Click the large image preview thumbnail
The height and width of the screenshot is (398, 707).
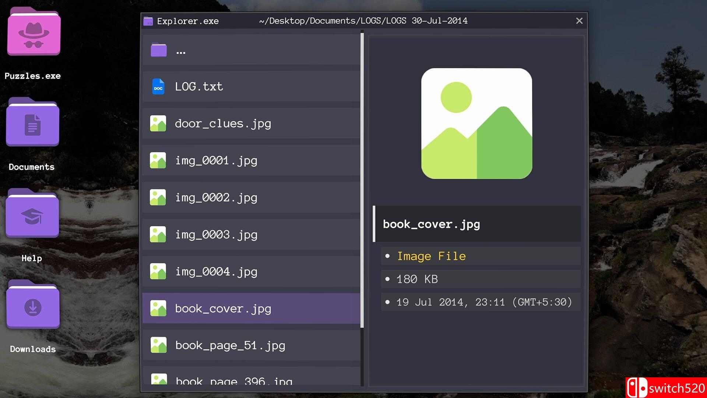476,123
